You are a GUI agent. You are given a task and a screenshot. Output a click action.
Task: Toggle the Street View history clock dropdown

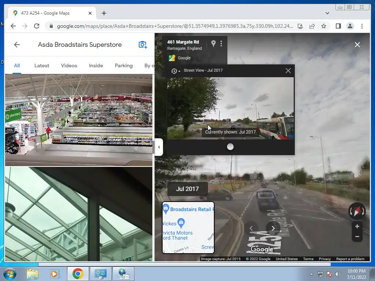[x=175, y=71]
